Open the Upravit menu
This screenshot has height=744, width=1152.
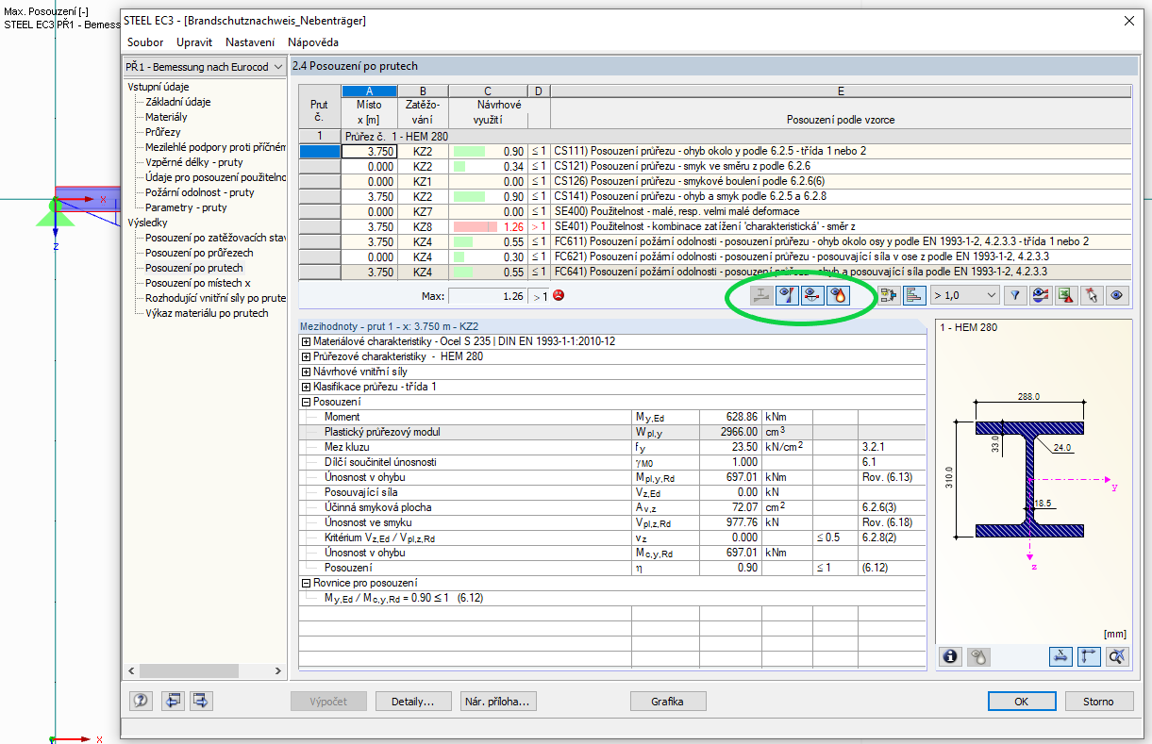pyautogui.click(x=194, y=42)
